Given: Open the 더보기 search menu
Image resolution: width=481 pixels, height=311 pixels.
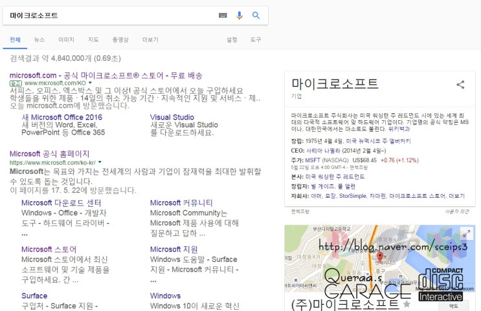Looking at the screenshot, I should coord(150,40).
